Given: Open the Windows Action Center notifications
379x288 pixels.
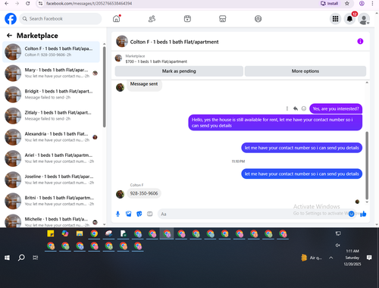Looking at the screenshot, I should [x=369, y=258].
